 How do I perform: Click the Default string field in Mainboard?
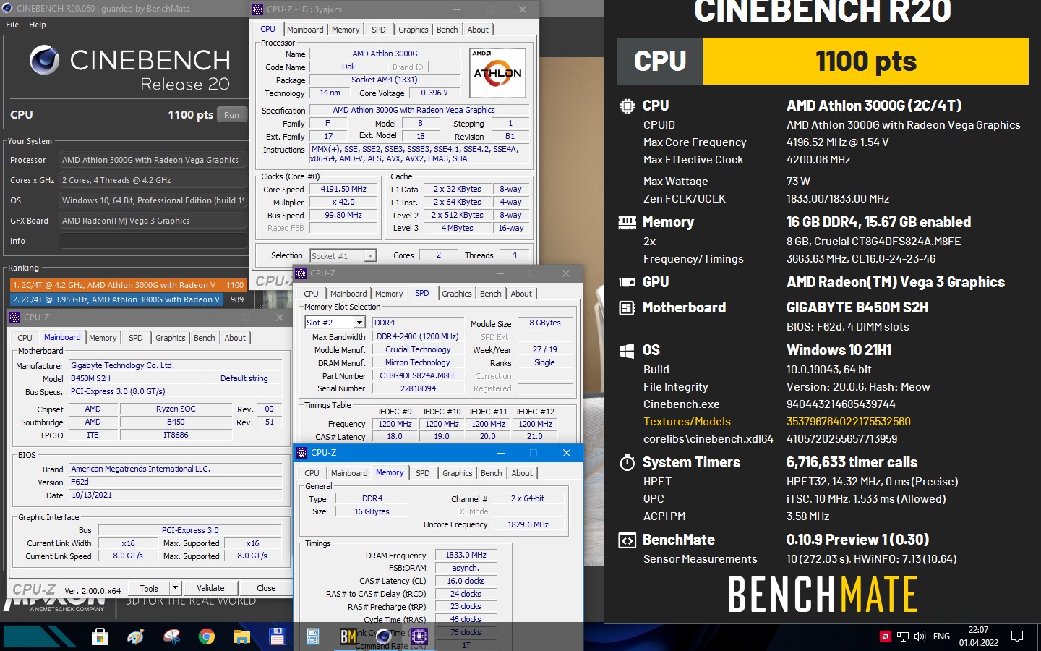pyautogui.click(x=244, y=378)
